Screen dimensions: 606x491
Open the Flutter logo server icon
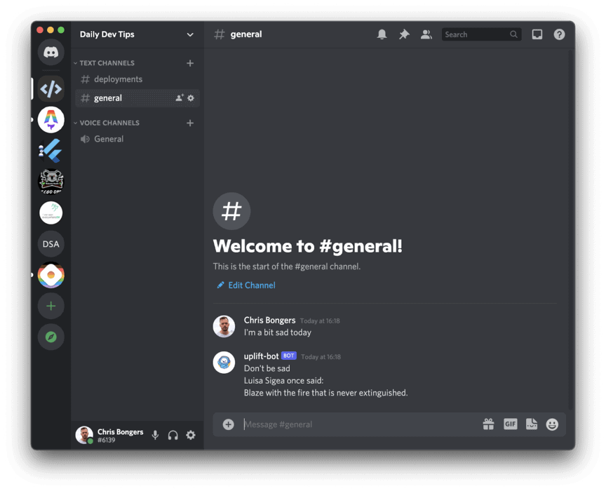pos(50,151)
